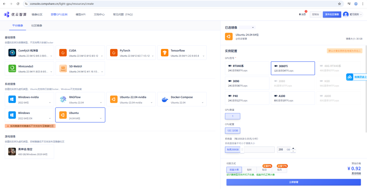Reload the page with the refresh icon

click(x=18, y=4)
